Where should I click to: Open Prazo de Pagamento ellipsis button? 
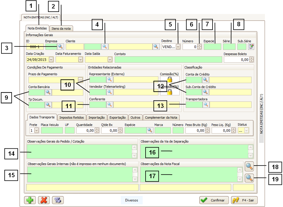[81, 80]
